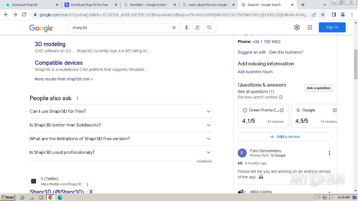
Task: Search by image with Google Lens
Action: (x=198, y=28)
